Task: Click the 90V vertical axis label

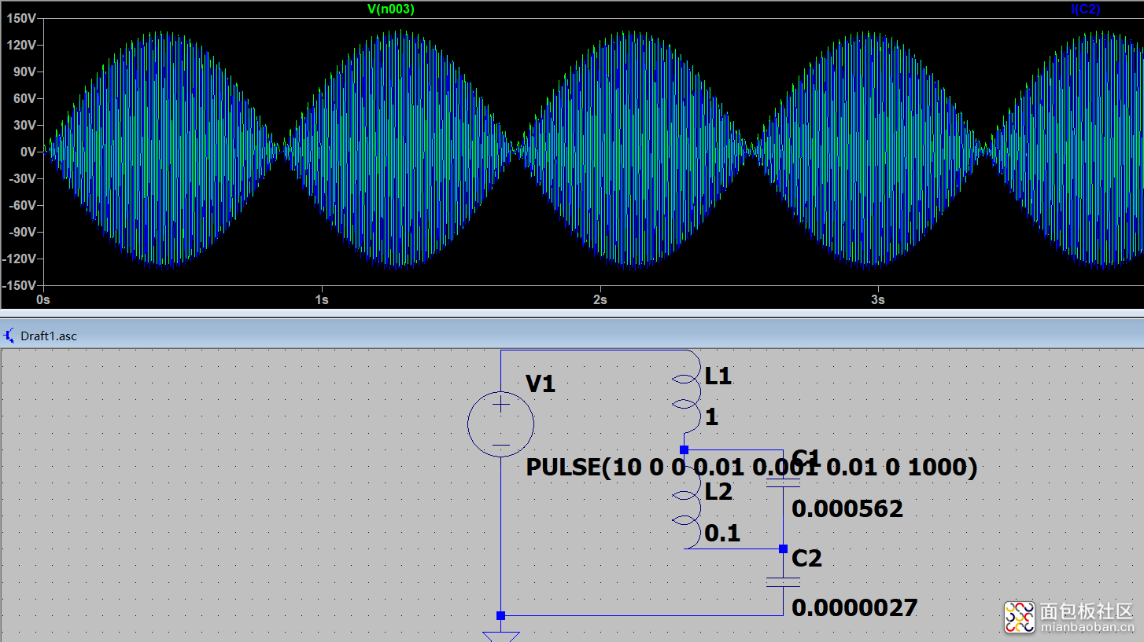Action: click(x=25, y=72)
